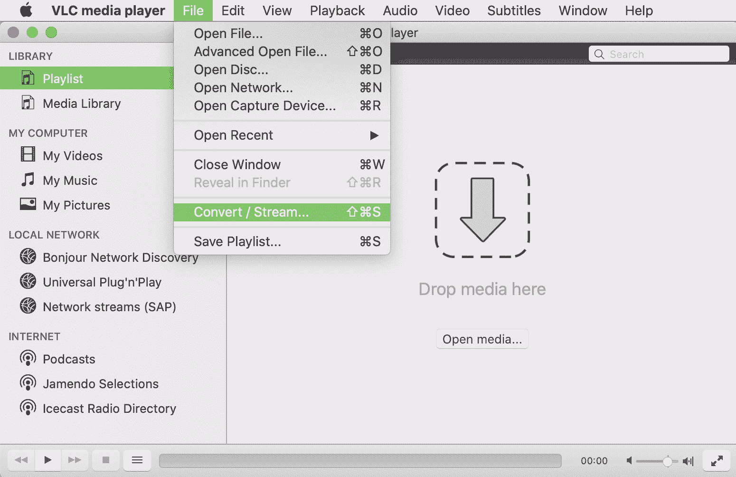The width and height of the screenshot is (736, 477).
Task: Open the My Music library
Action: tap(70, 181)
